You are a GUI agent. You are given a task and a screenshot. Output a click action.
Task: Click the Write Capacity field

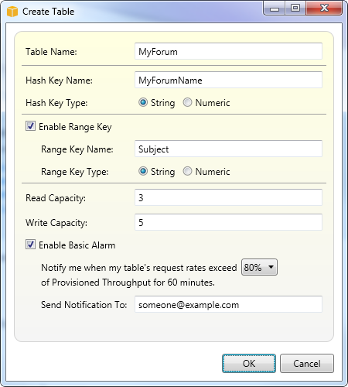[228, 222]
